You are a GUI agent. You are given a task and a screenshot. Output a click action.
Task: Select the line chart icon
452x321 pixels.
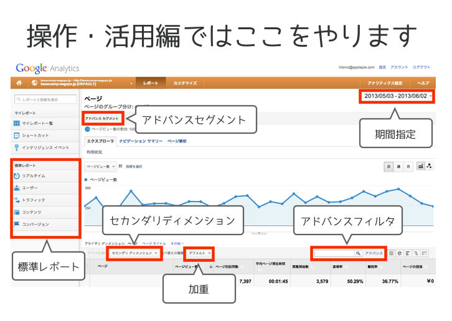421,166
